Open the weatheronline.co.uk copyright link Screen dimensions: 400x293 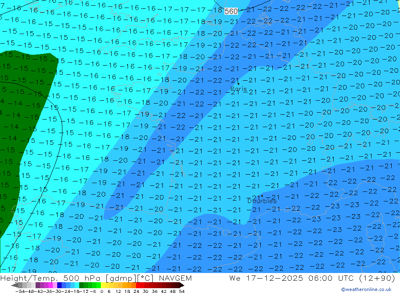[x=366, y=289]
